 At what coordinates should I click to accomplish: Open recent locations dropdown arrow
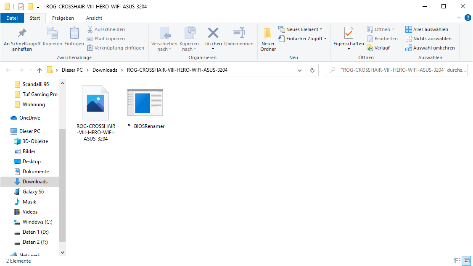pos(31,70)
